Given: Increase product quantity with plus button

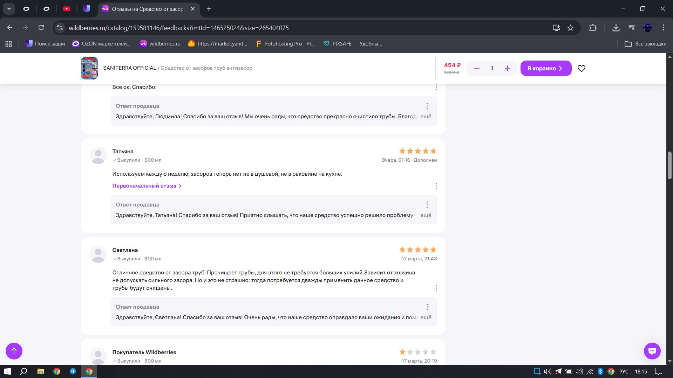Looking at the screenshot, I should (507, 69).
